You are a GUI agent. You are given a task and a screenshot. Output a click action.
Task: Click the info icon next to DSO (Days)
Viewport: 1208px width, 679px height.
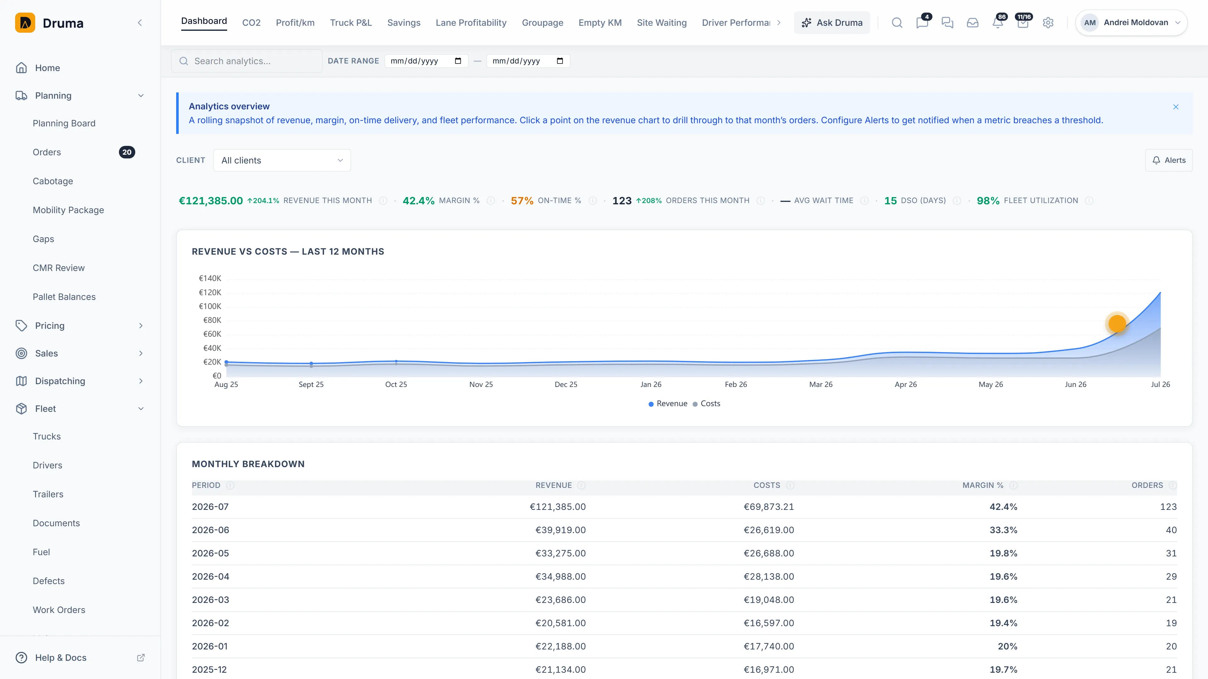click(957, 201)
